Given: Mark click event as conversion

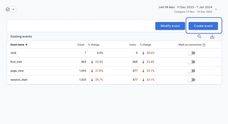Looking at the screenshot, I should 191,53.
